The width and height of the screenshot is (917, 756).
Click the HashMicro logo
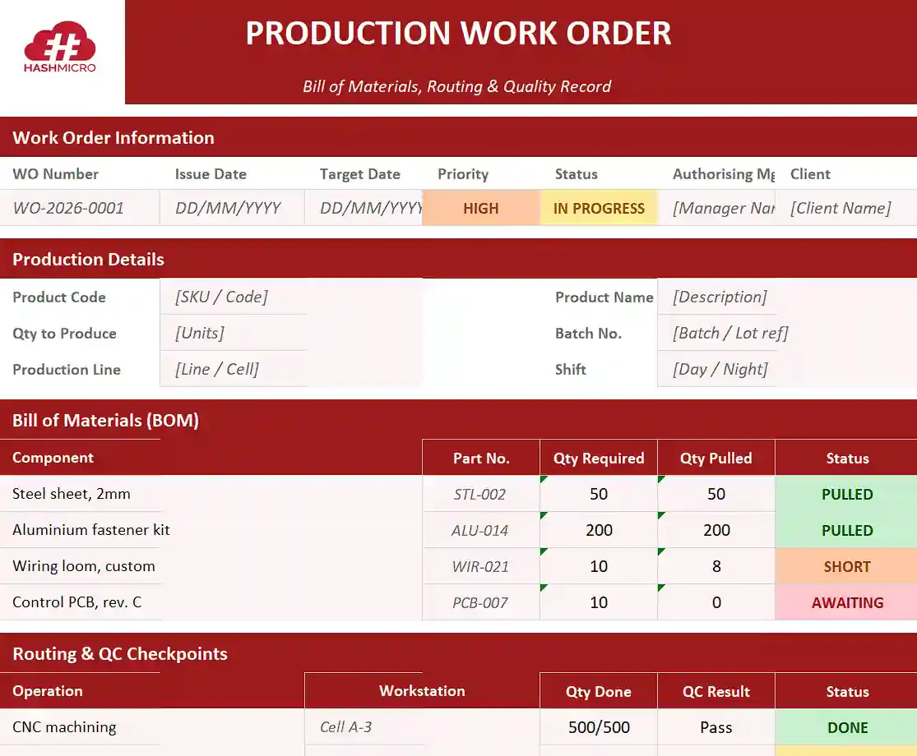point(60,48)
